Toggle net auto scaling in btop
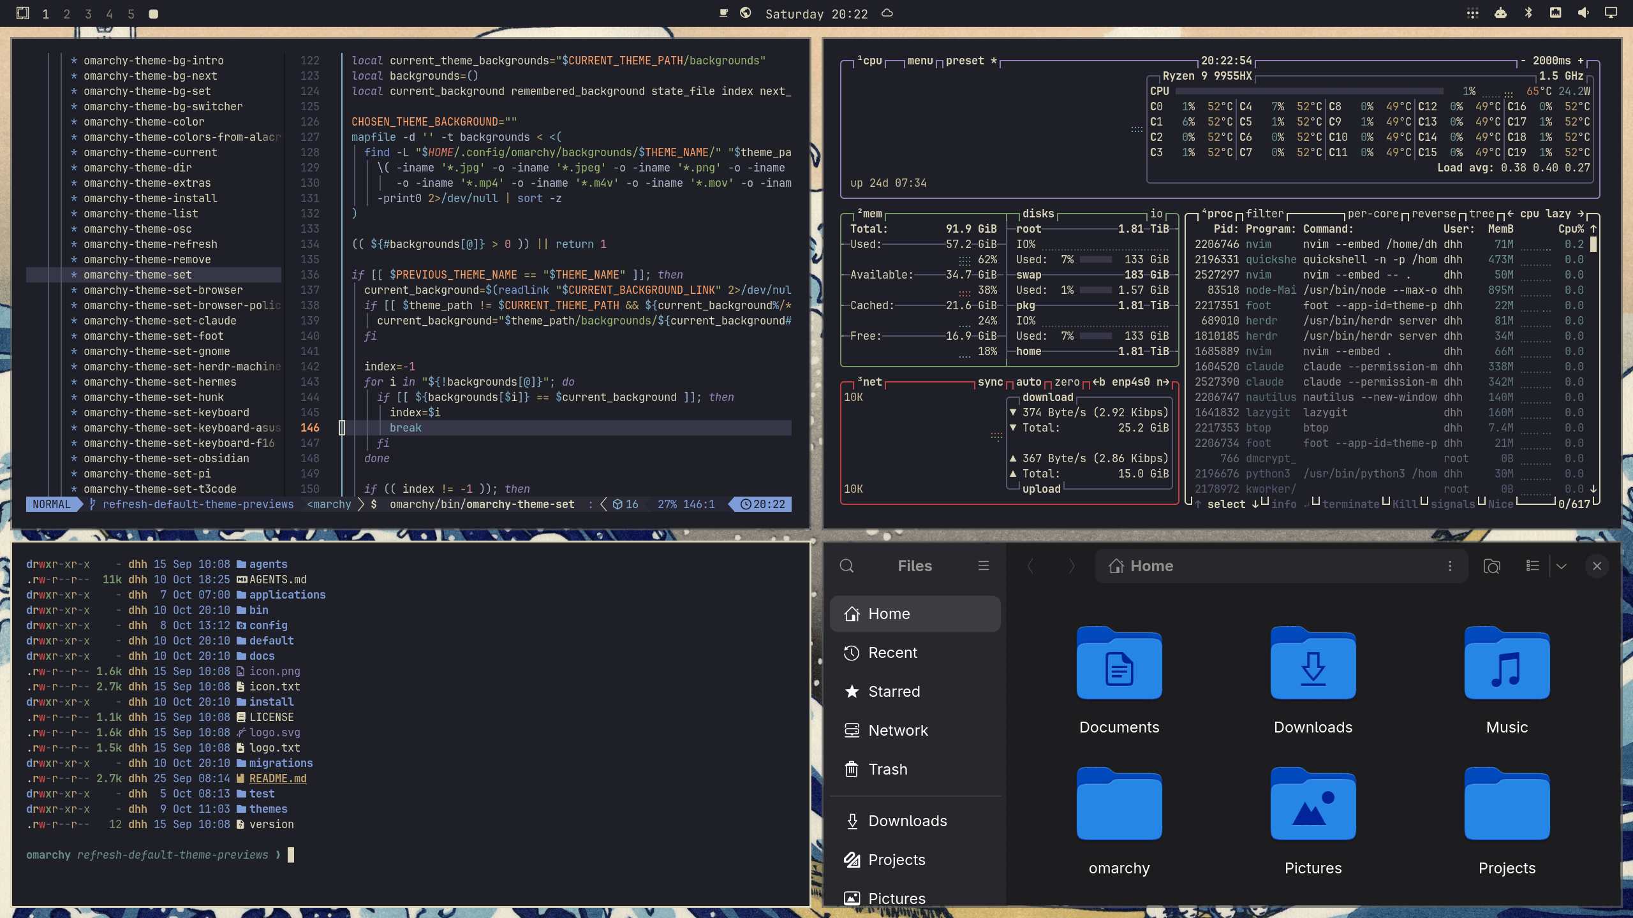Viewport: 1633px width, 918px height. 1028,382
